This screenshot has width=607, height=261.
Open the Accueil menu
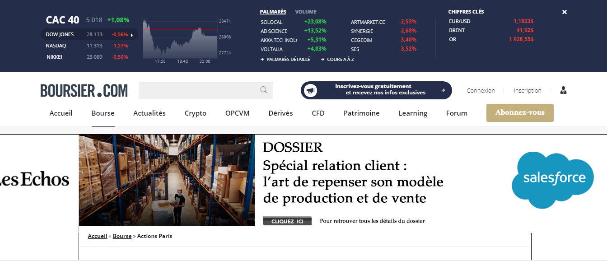coord(61,113)
